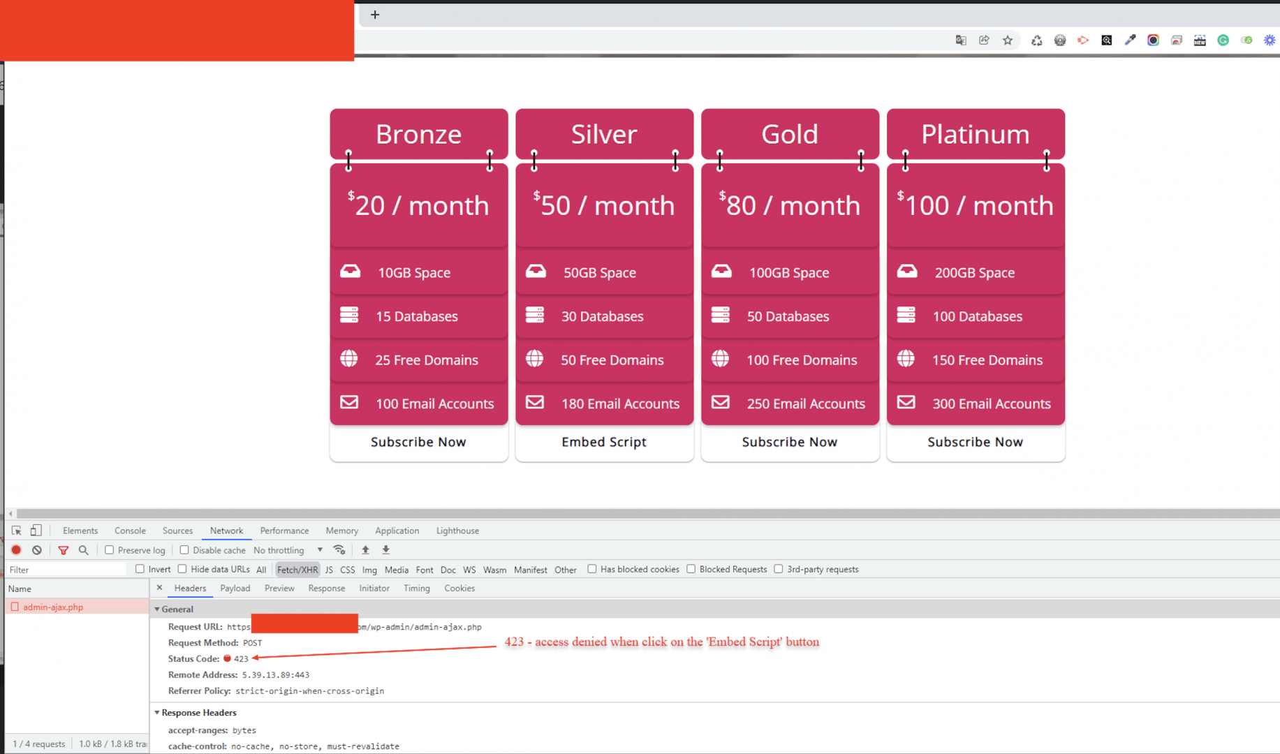Click the page horizontal scrollbar

[x=647, y=513]
